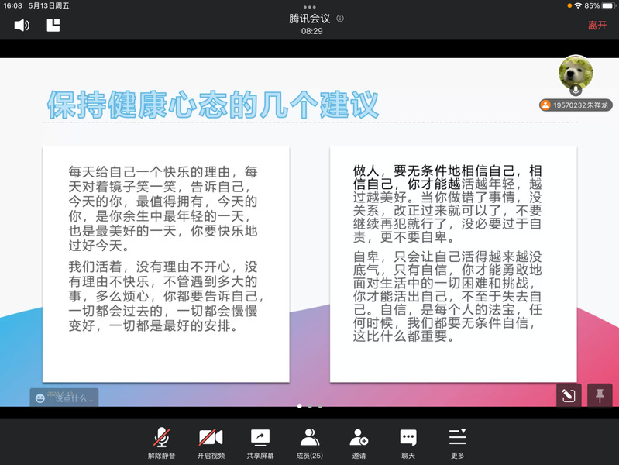Image resolution: width=619 pixels, height=465 pixels.
Task: Open the chat panel 聊天
Action: coord(408,443)
